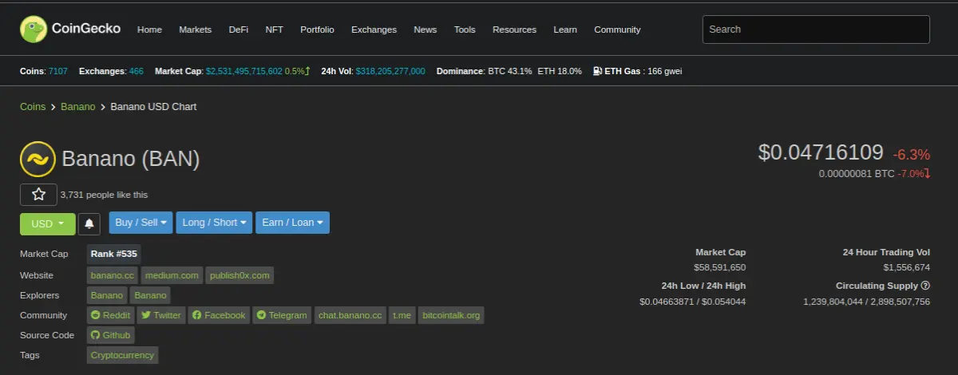Open the publish0x.com website link
958x375 pixels.
[x=239, y=275]
